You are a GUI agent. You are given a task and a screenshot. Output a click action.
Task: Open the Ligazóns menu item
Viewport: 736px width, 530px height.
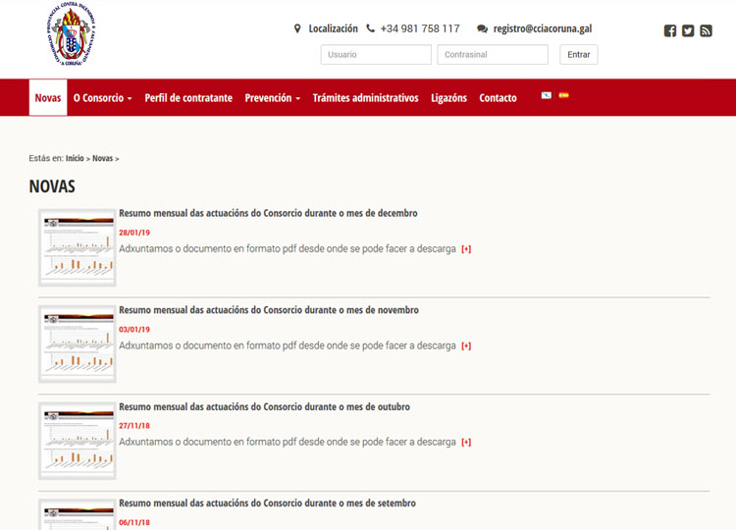click(x=448, y=98)
